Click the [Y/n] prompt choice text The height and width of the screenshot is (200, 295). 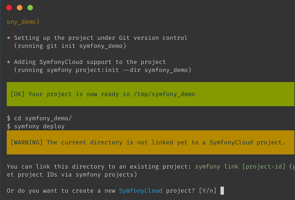coord(208,191)
